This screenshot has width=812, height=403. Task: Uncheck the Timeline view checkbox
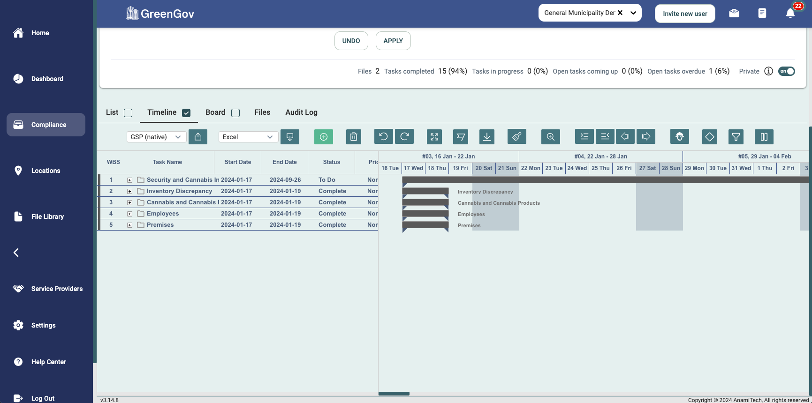click(186, 113)
